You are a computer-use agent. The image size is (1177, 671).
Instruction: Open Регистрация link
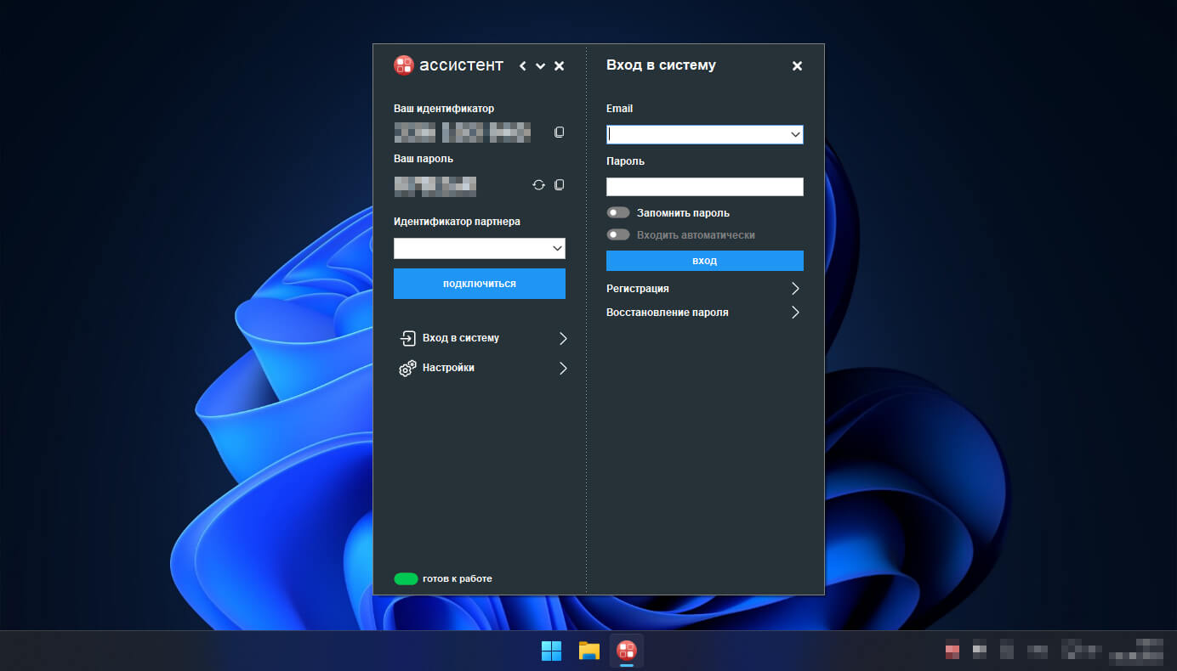(x=638, y=289)
